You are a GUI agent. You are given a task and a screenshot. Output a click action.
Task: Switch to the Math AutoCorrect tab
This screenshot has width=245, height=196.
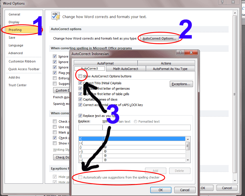pos(126,69)
